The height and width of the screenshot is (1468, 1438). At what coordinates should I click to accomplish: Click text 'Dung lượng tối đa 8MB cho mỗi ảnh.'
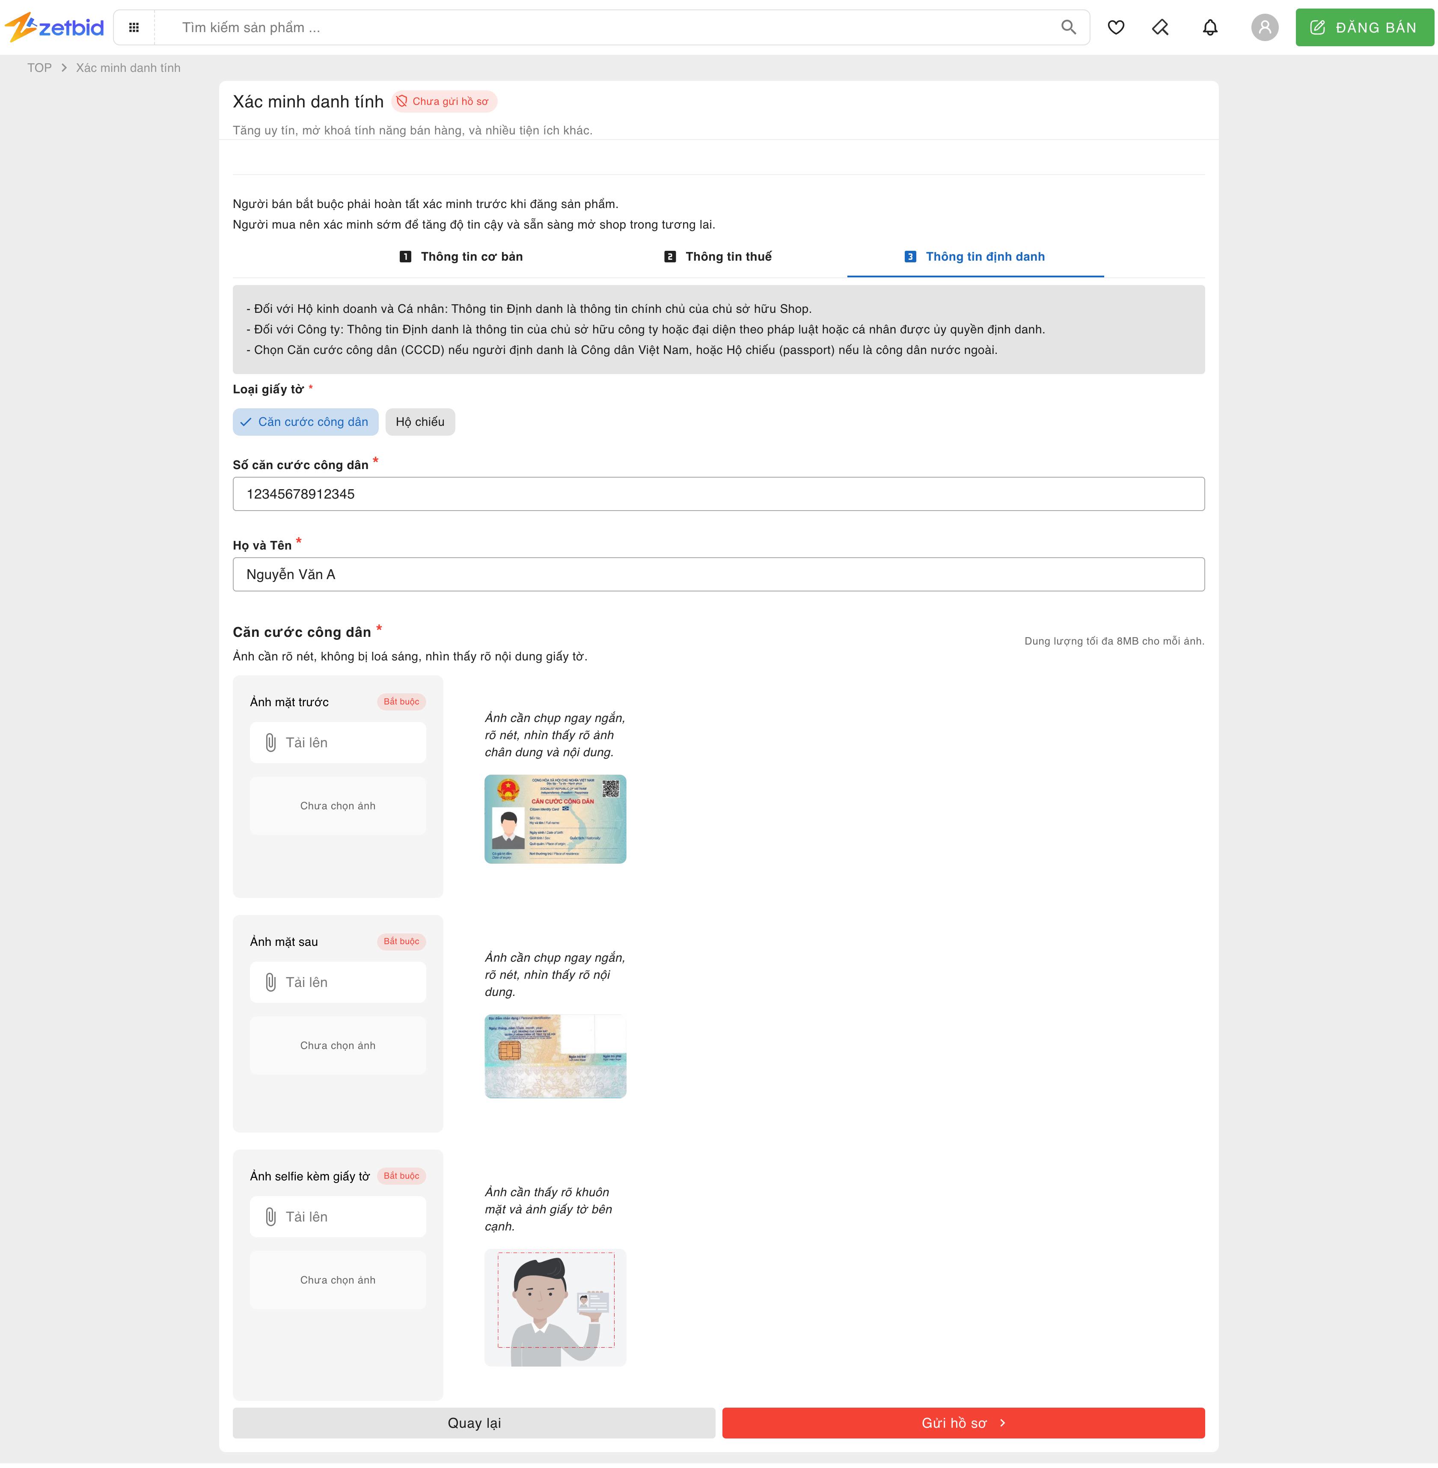1114,641
